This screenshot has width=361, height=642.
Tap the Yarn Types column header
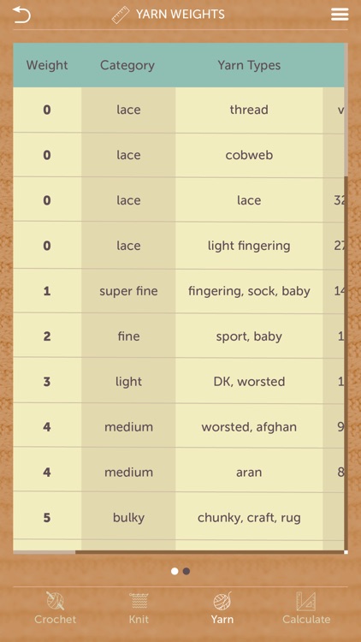tap(249, 66)
